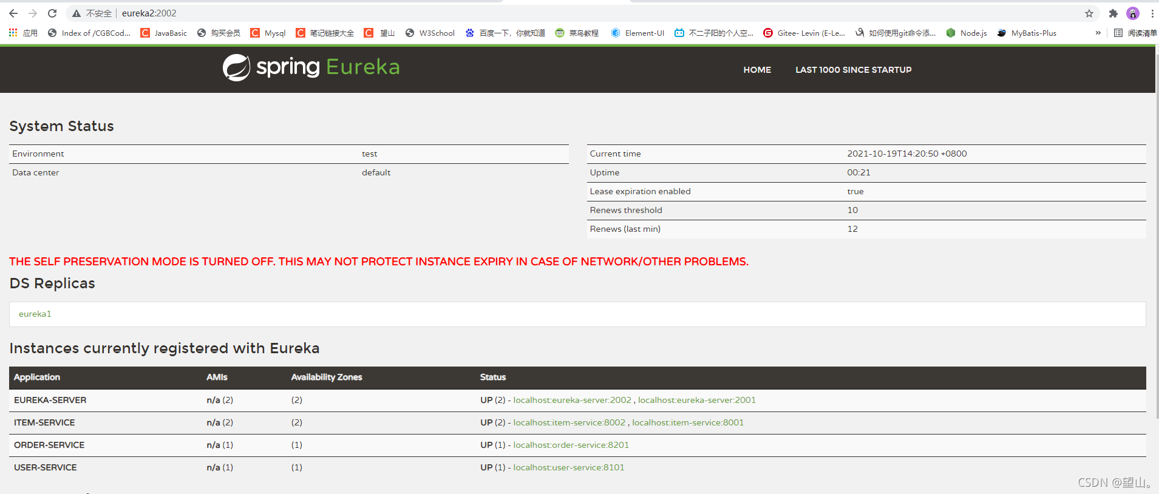The width and height of the screenshot is (1159, 494).
Task: Open LAST 1000 SINCE STARTUP
Action: tap(853, 70)
